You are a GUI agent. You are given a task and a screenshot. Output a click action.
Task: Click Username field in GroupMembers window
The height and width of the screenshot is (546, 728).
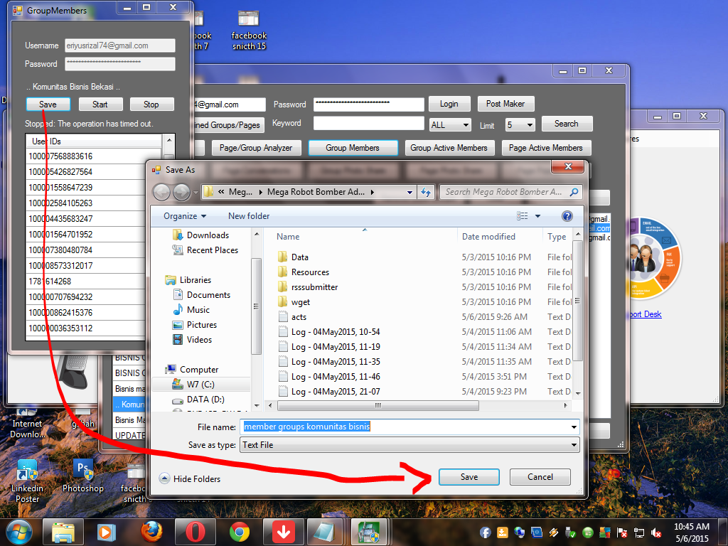119,45
